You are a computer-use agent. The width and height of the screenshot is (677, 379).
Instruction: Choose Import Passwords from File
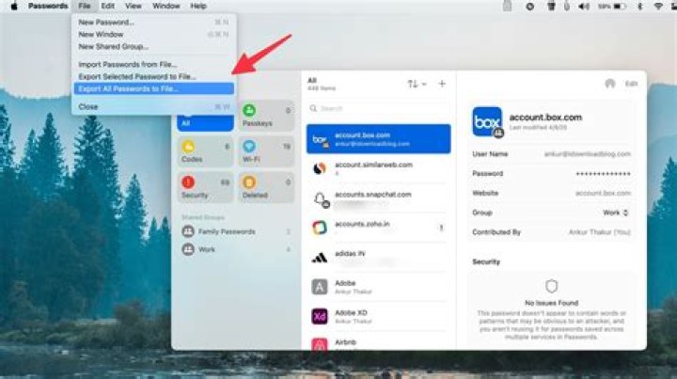coord(153,64)
